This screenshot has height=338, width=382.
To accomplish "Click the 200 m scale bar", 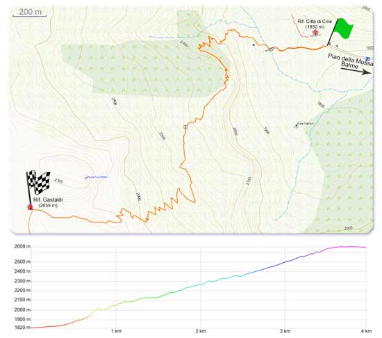I will pyautogui.click(x=30, y=13).
